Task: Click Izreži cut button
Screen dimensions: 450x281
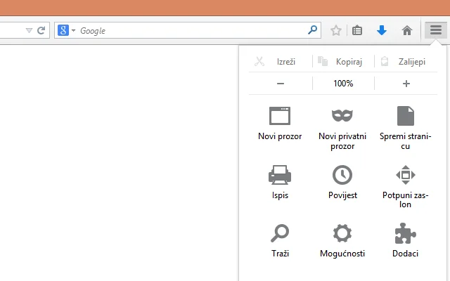Action: tap(280, 62)
